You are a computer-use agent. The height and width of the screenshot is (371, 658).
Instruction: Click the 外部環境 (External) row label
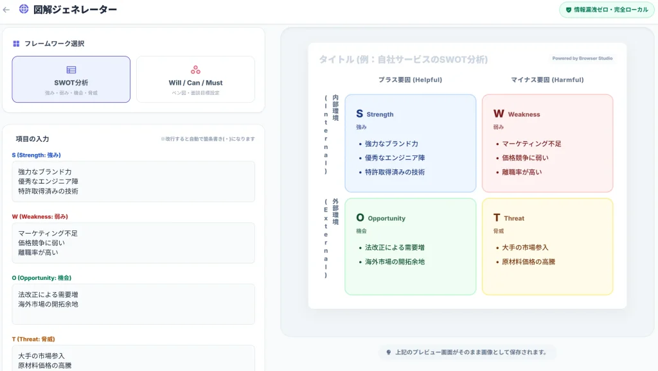click(330, 238)
